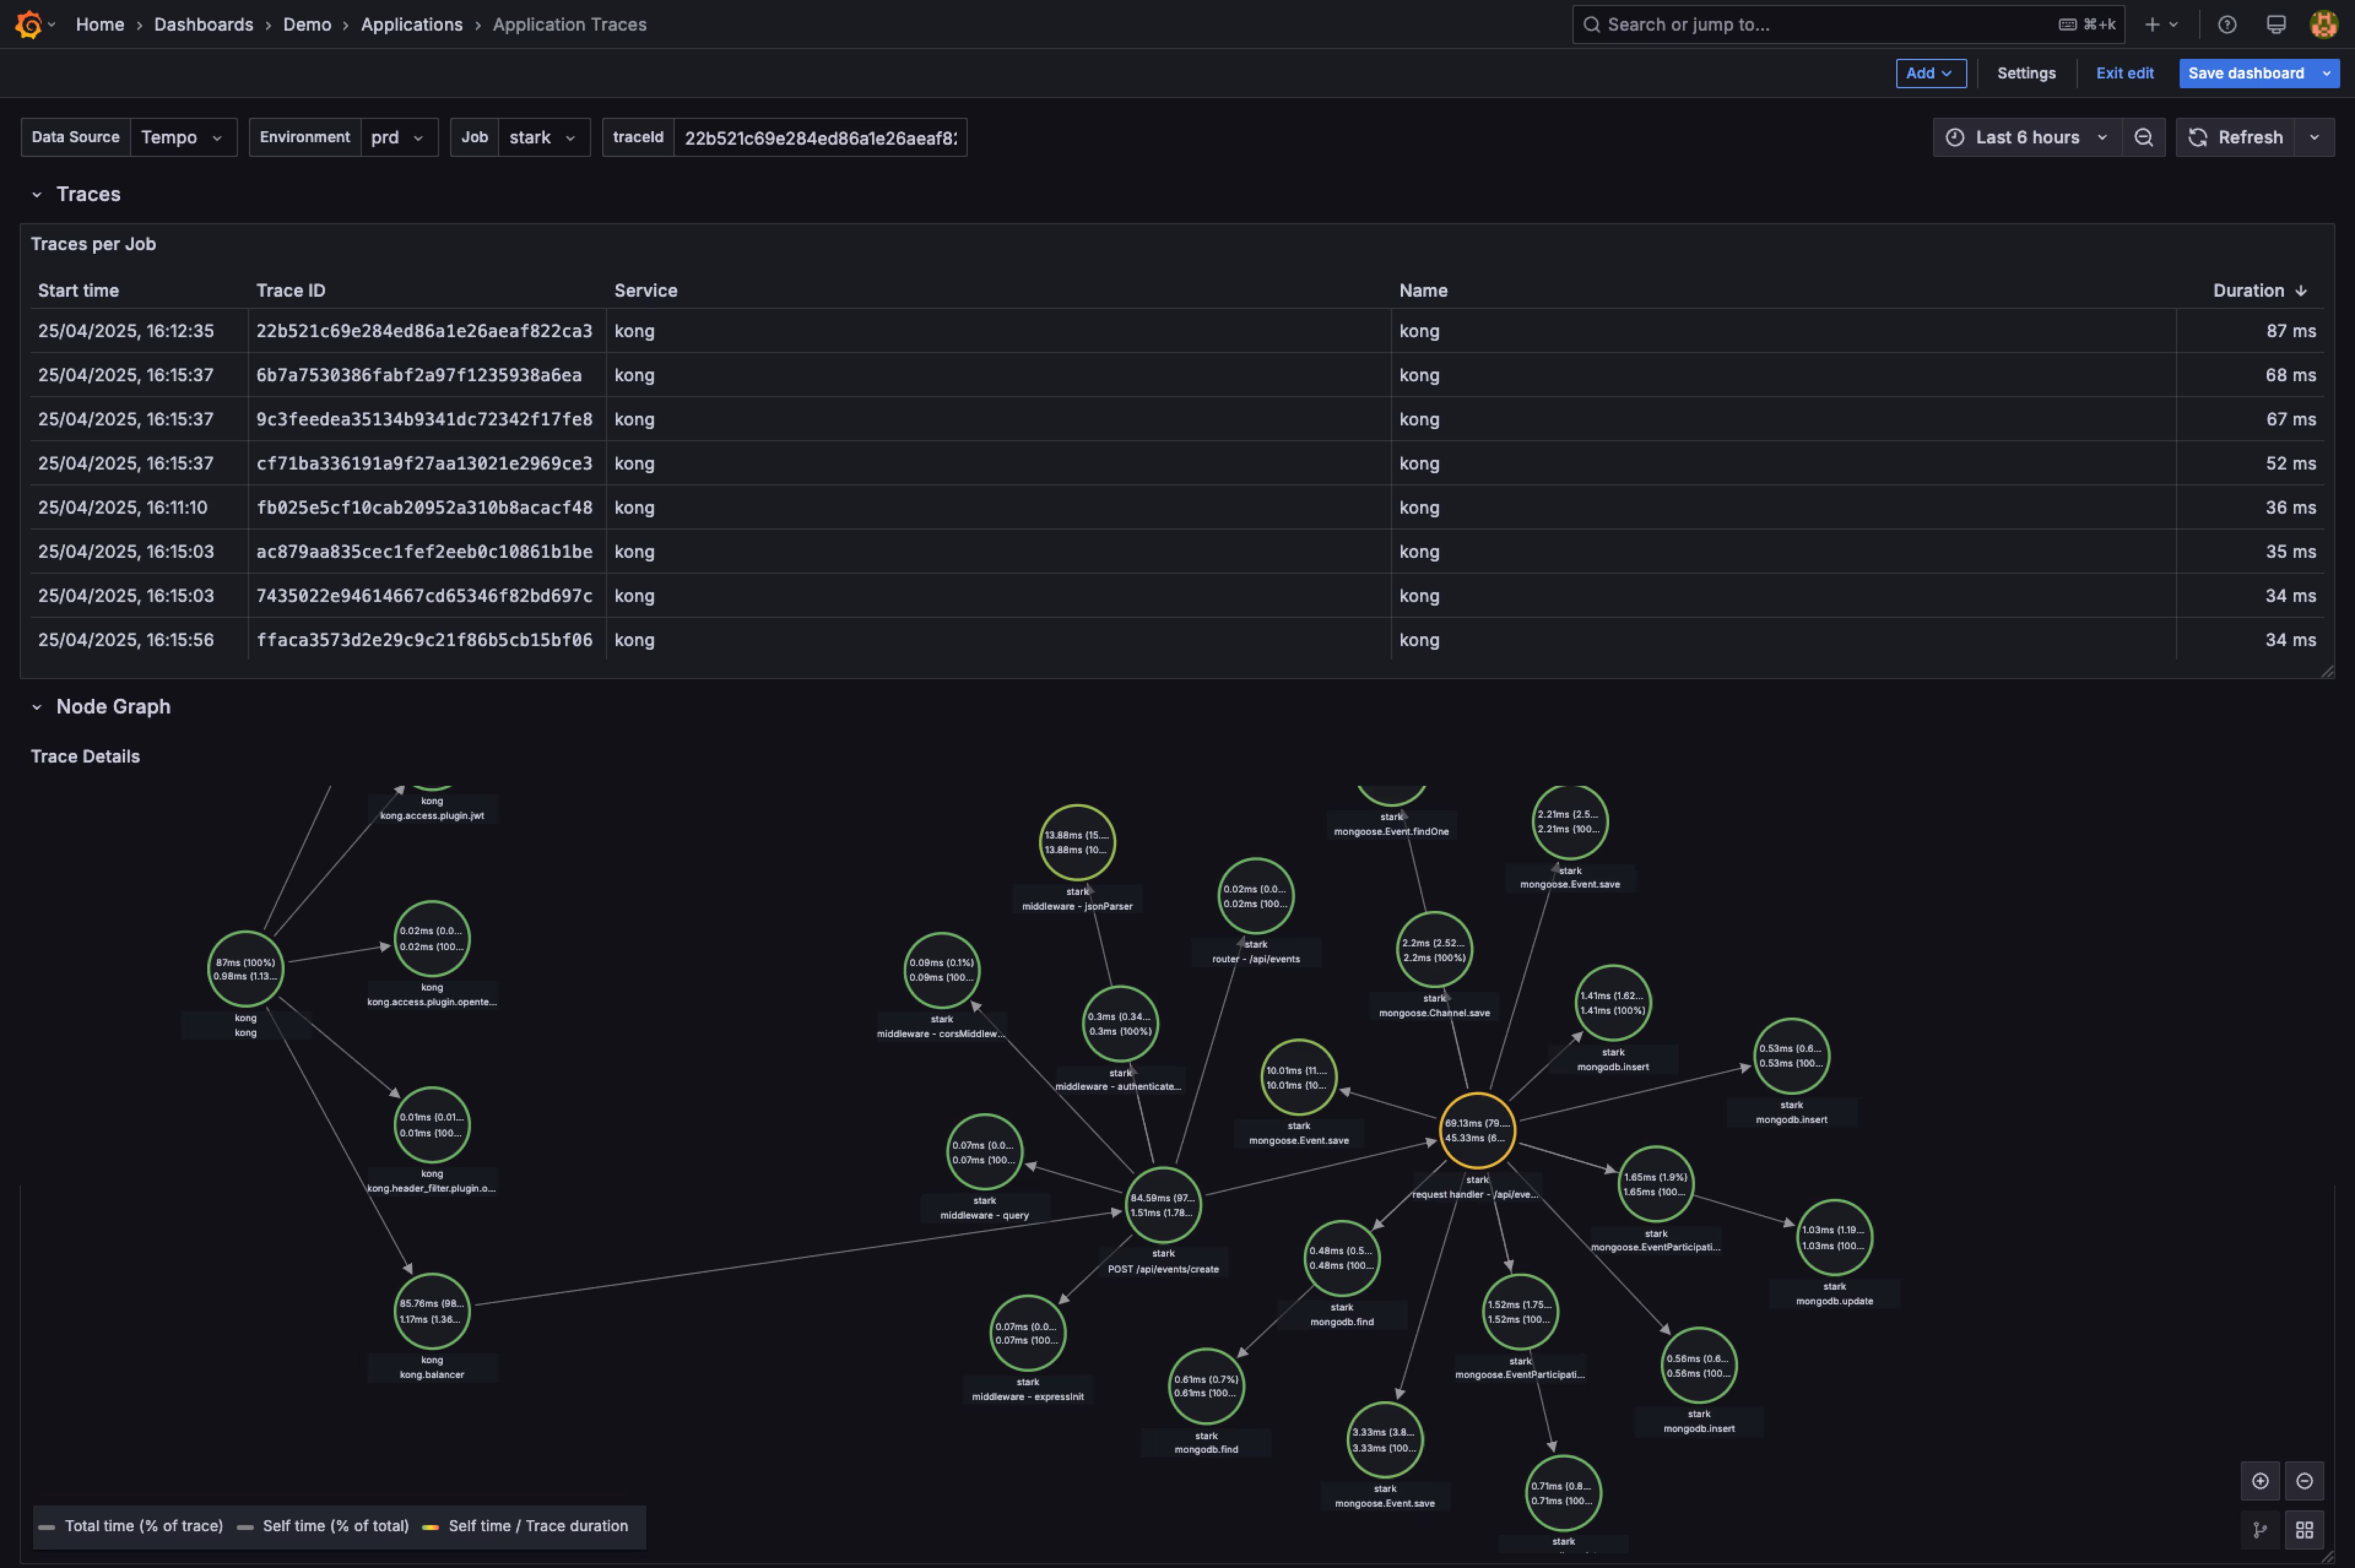
Task: Open the plus new-item menu
Action: (x=2161, y=25)
